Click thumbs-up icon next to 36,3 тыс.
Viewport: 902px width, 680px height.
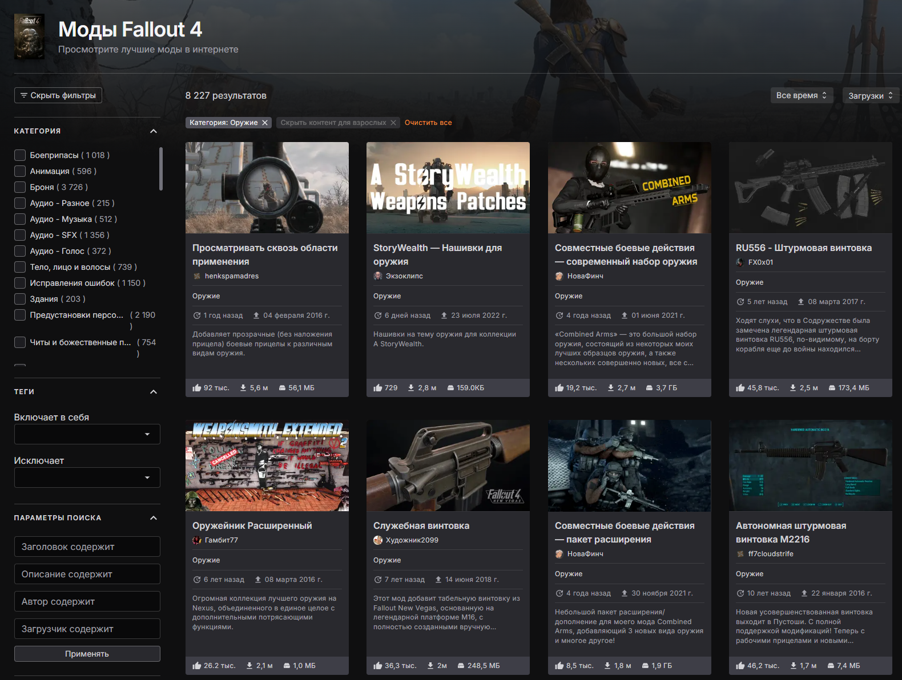pyautogui.click(x=378, y=666)
